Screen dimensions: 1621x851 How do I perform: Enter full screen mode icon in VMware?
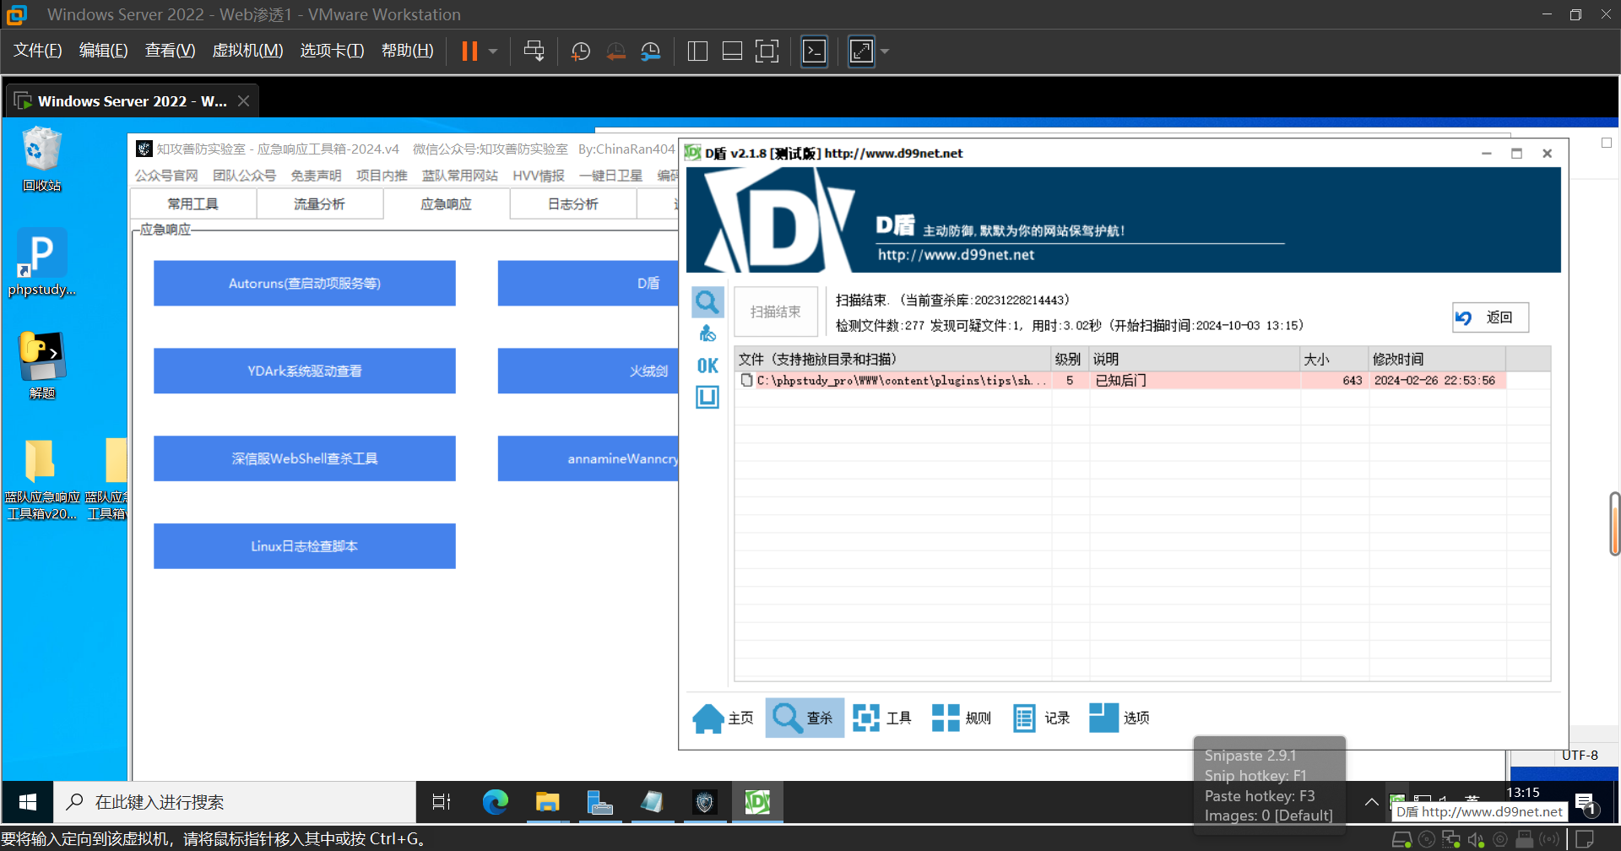coord(767,51)
